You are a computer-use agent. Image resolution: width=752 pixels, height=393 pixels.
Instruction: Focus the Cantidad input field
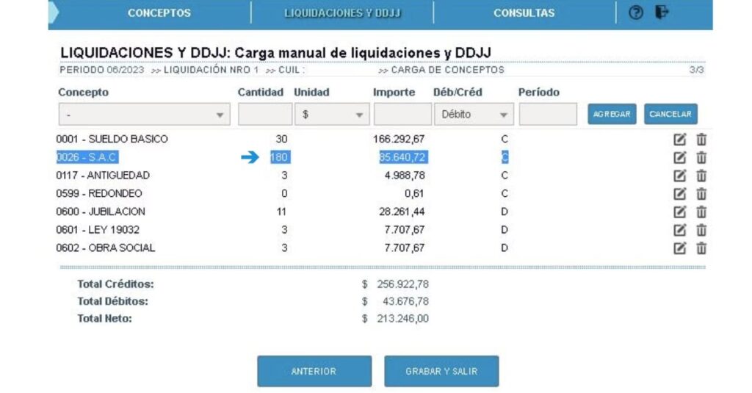pyautogui.click(x=264, y=115)
